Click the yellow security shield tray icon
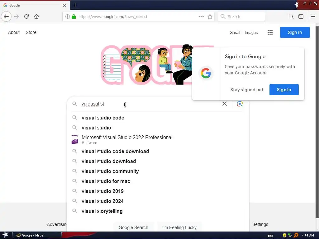Viewport: 319px width, 239px height. (284, 235)
